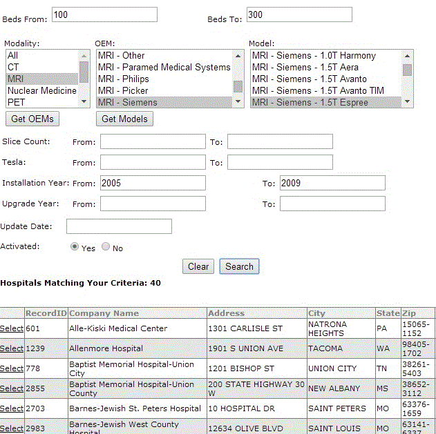The image size is (436, 434).
Task: Select Allenmore Hospital record link
Action: (x=12, y=348)
